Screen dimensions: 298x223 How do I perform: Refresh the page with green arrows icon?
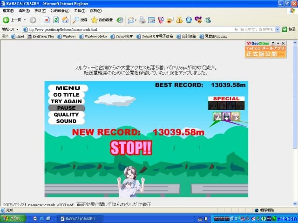pyautogui.click(x=56, y=20)
